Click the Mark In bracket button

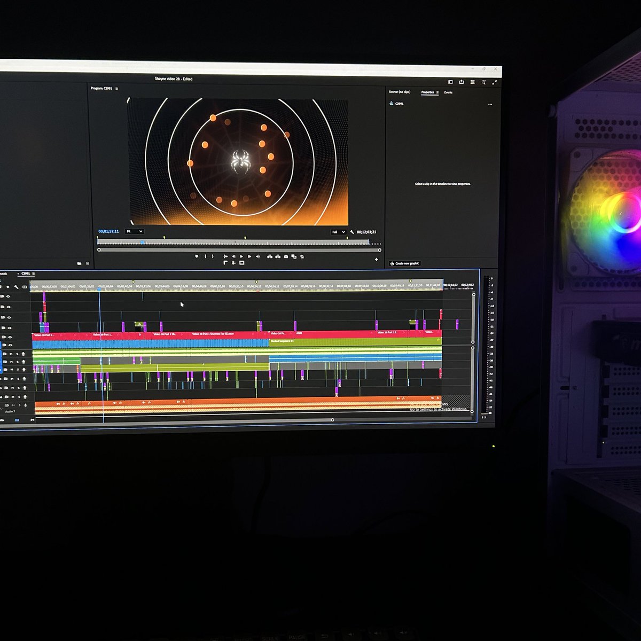click(205, 257)
